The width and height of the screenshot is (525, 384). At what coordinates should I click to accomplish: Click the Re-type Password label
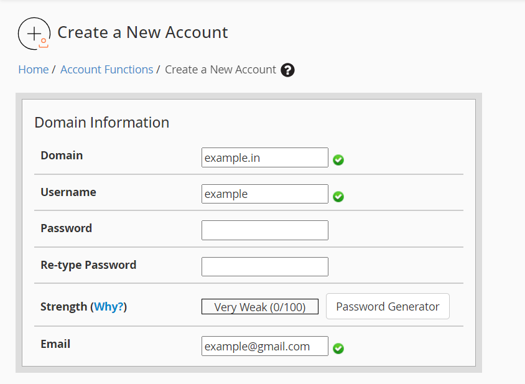(88, 265)
